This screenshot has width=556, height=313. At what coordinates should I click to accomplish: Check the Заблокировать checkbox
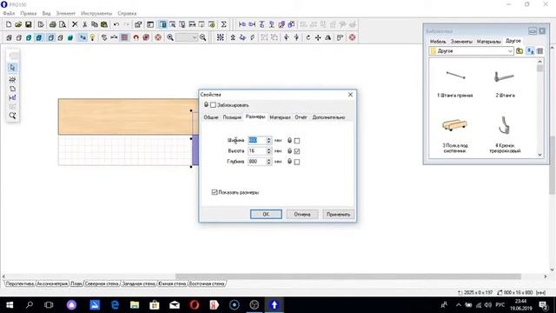[x=213, y=105]
